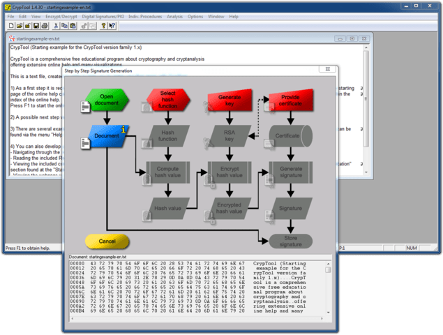443x335 pixels.
Task: Click the red Select hash function button
Action: pyautogui.click(x=168, y=100)
